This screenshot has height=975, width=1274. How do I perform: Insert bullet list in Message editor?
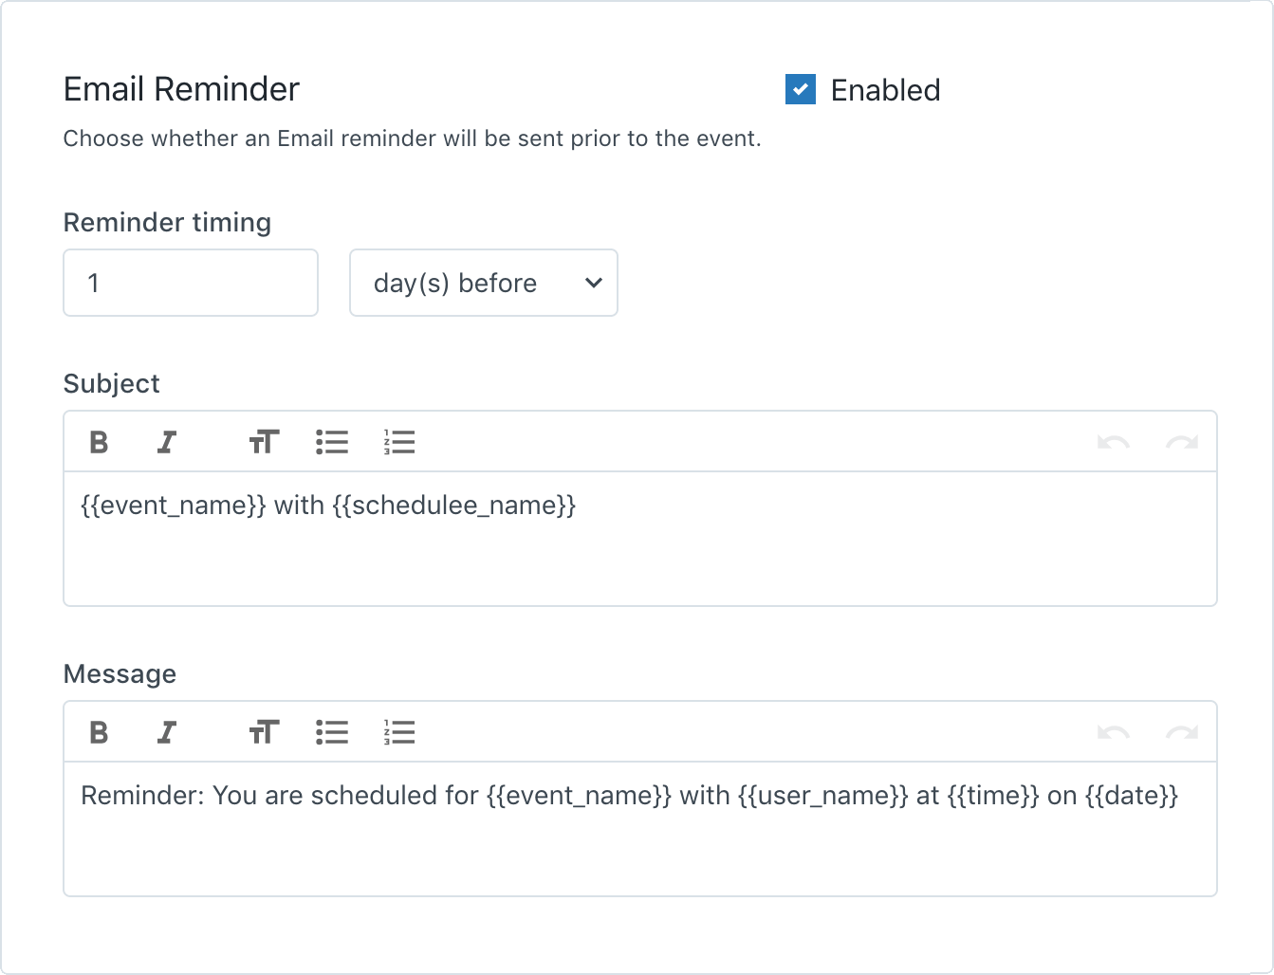[x=332, y=732]
